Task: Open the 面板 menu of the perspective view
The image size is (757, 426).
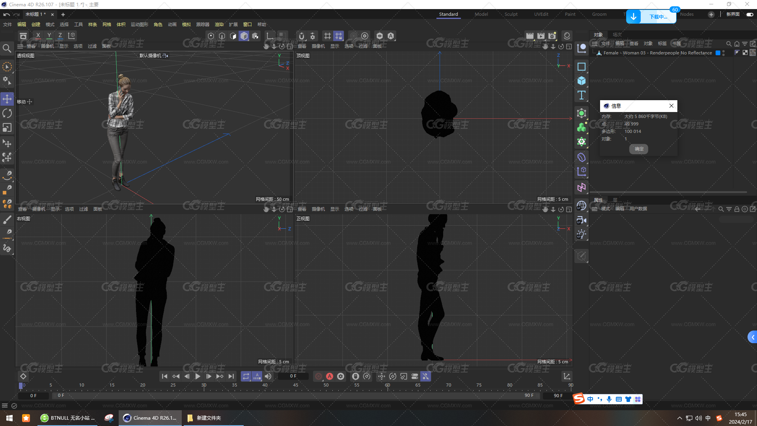Action: [106, 46]
